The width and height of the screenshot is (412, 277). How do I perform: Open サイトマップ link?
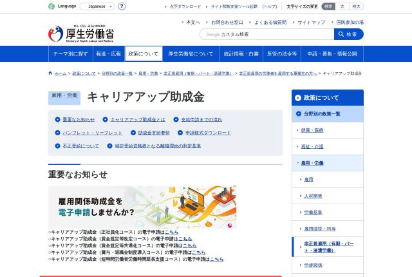pos(312,23)
